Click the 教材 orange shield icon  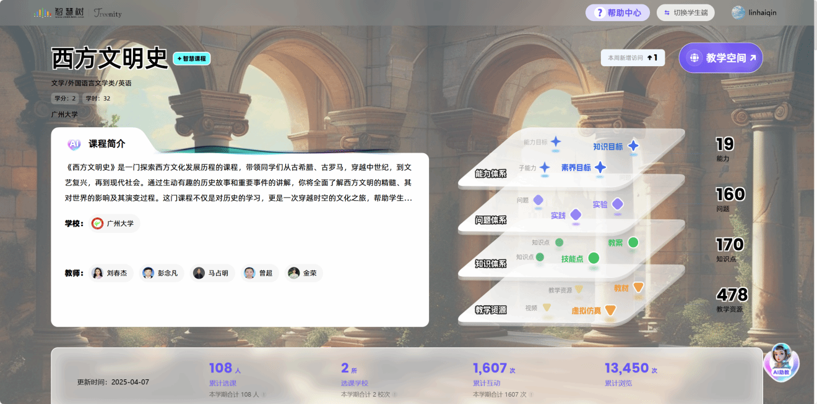[x=638, y=287]
